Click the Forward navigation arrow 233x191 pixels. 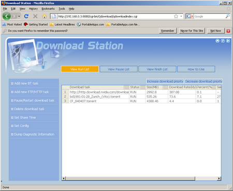coord(14,17)
